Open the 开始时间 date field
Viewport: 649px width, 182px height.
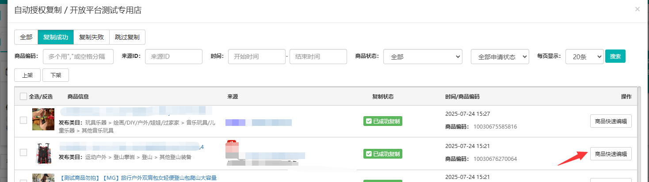point(256,57)
